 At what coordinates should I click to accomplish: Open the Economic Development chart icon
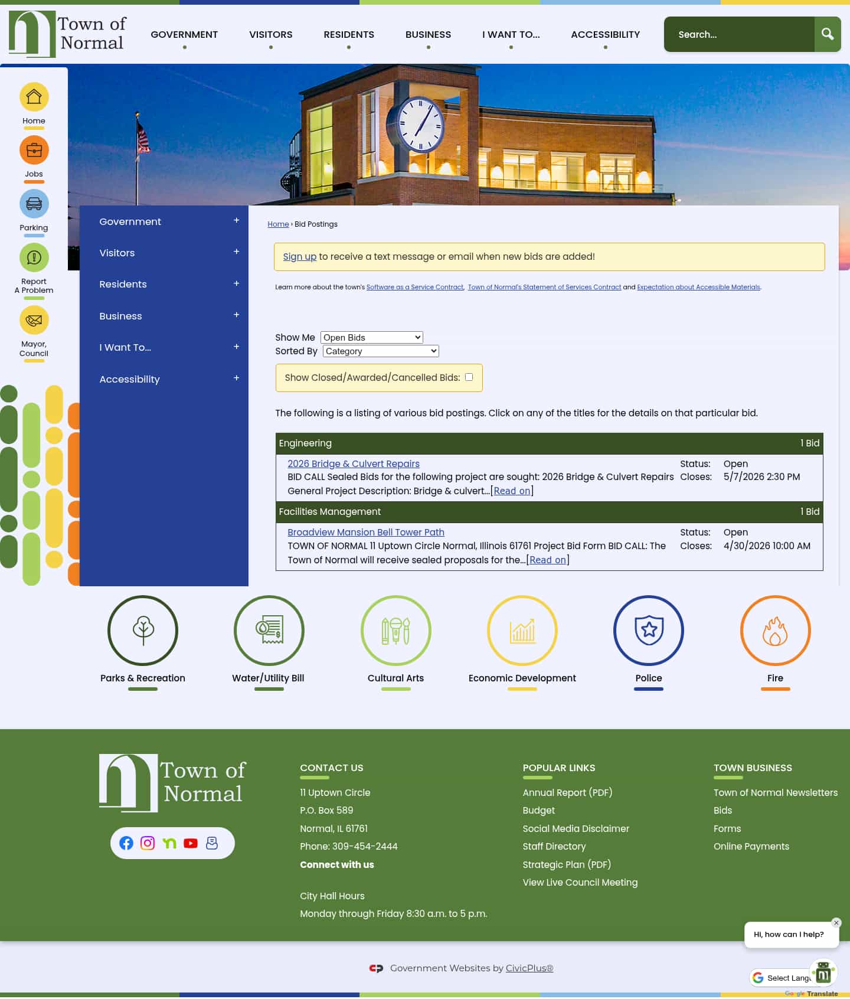[522, 631]
